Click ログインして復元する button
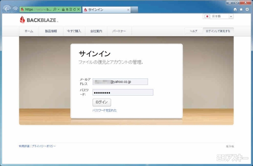The height and width of the screenshot is (166, 253). pos(218,31)
